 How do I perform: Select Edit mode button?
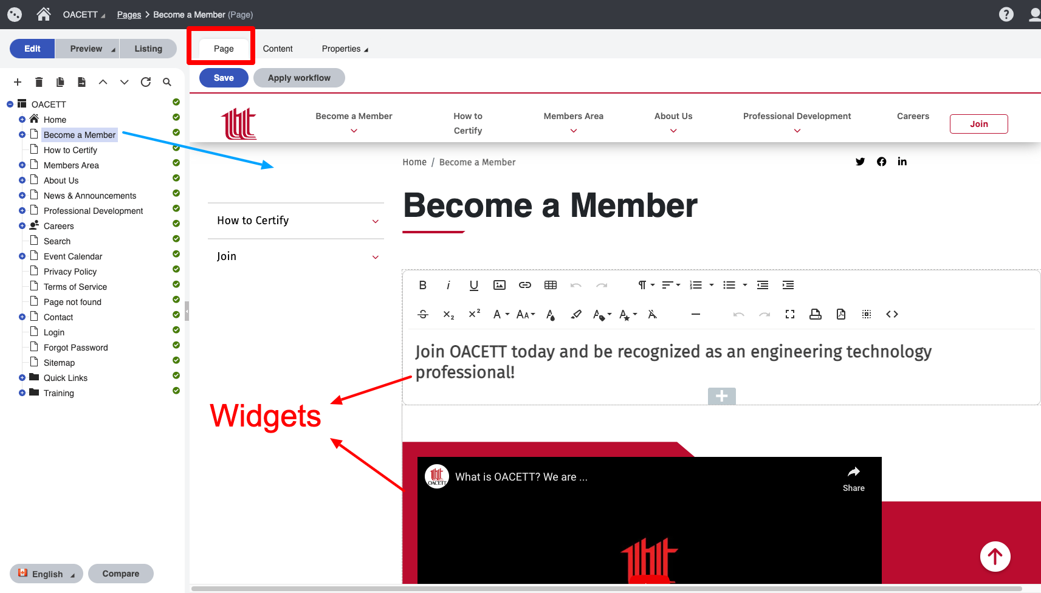(32, 49)
